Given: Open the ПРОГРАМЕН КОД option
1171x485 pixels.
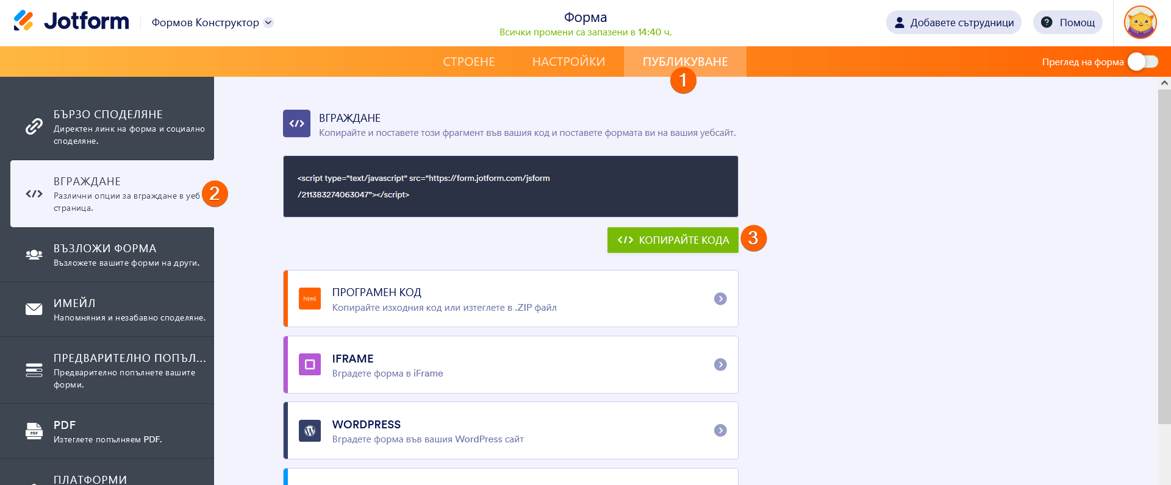Looking at the screenshot, I should 511,299.
